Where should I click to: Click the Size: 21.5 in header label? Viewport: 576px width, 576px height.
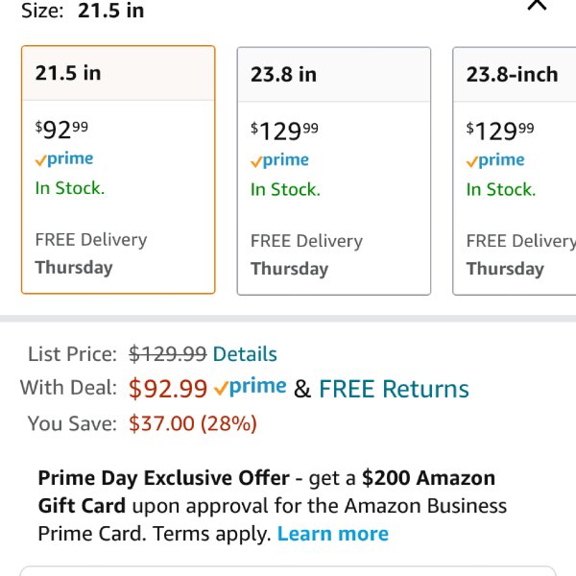click(x=83, y=10)
